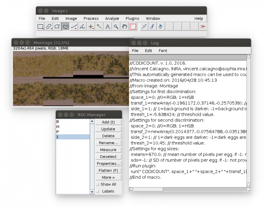Screen dimensions: 265x207
Task: Open ImageJ File menu
Action: [x=42, y=19]
